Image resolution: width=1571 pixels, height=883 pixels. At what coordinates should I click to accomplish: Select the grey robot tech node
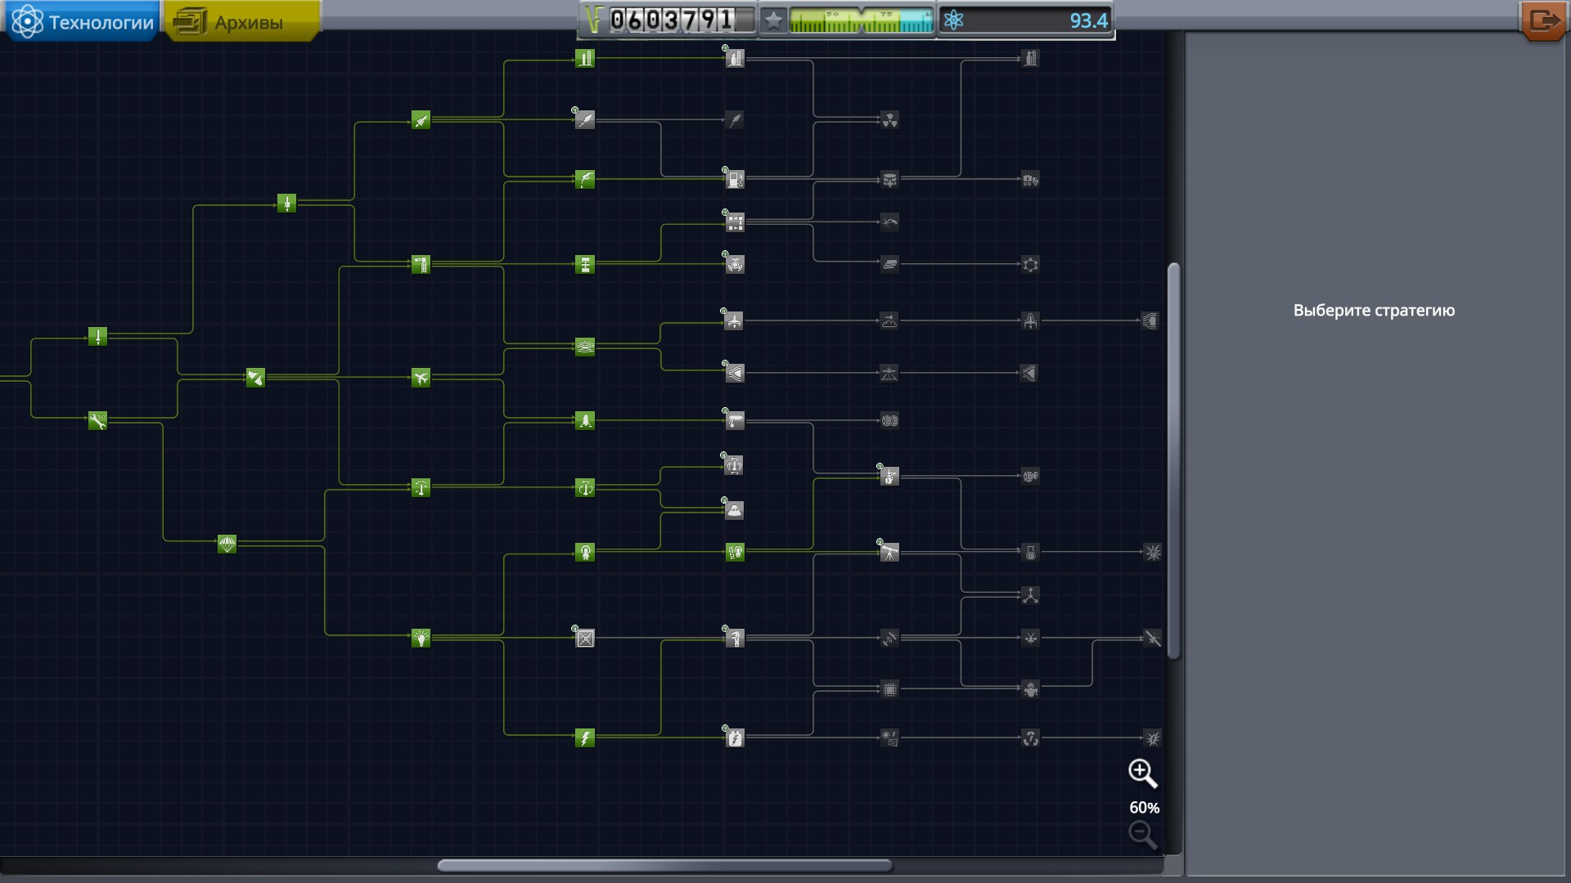(1030, 689)
